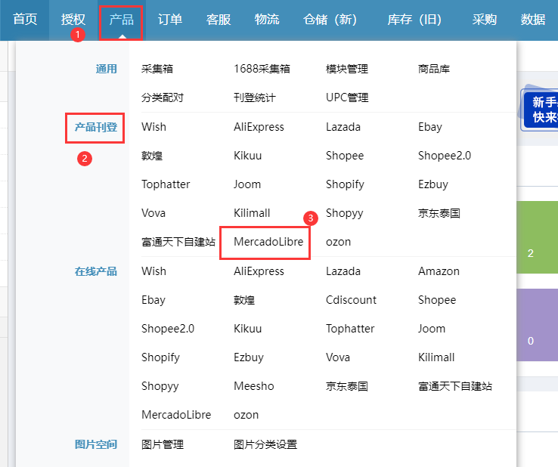Open Joom under 在线产品
This screenshot has width=558, height=467.
click(432, 329)
